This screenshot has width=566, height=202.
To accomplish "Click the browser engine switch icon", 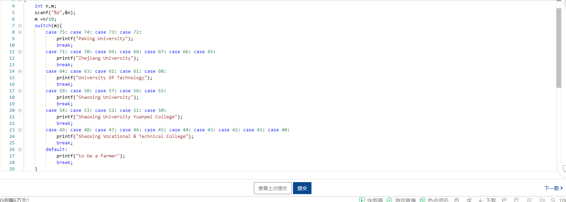I will tap(517, 200).
